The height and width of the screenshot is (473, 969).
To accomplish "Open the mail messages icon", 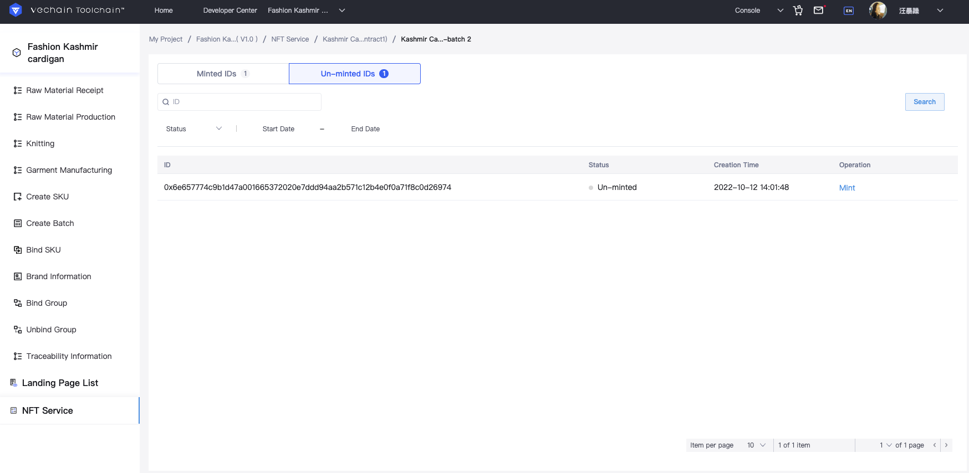I will pos(819,10).
